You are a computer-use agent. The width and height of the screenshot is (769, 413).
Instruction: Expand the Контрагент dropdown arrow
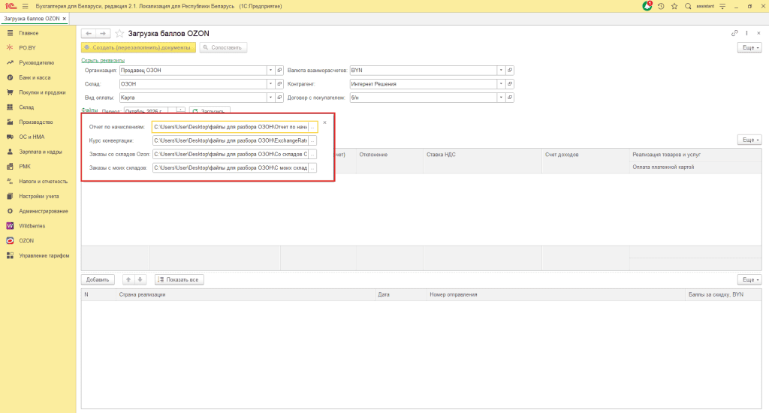click(x=501, y=84)
